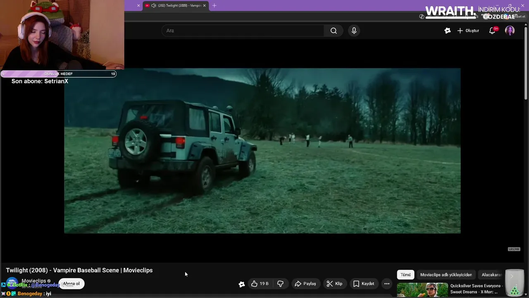Activate voice search microphone icon

point(354,31)
